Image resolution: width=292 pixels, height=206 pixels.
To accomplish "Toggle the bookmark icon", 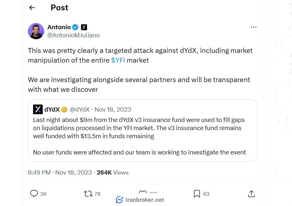I will tap(197, 194).
